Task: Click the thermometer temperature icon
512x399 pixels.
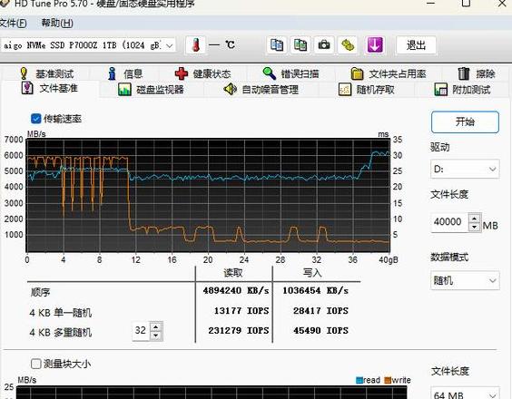Action: (x=195, y=44)
